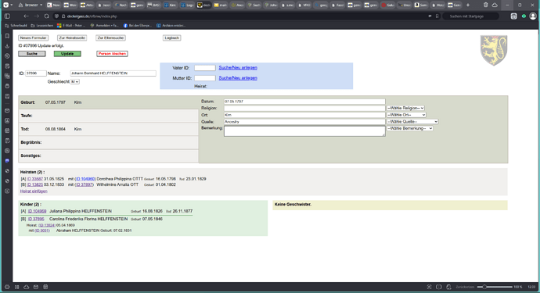Viewport: 540px width, 293px height.
Task: Adjust the page zoom slider in status bar
Action: 495,287
